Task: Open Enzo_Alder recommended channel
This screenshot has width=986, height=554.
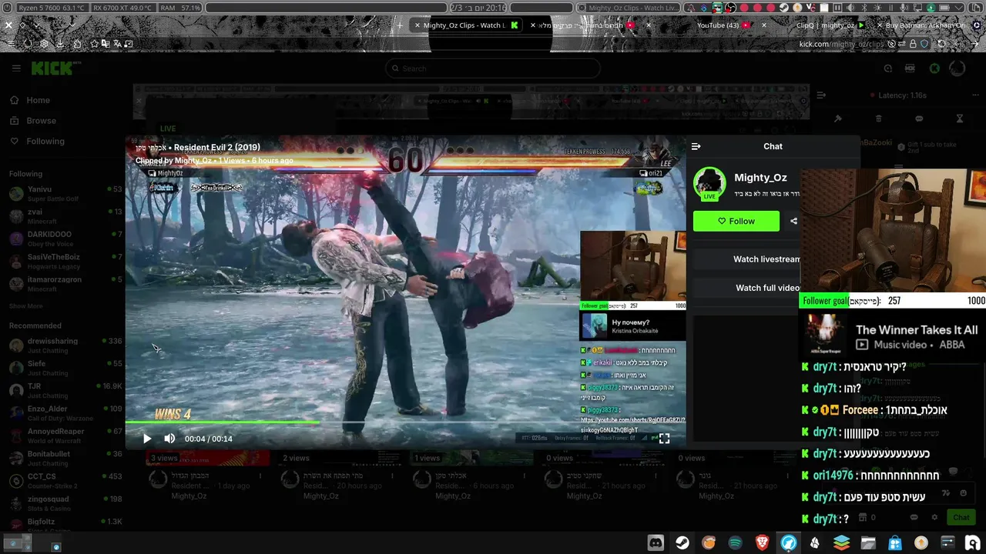Action: 65,413
